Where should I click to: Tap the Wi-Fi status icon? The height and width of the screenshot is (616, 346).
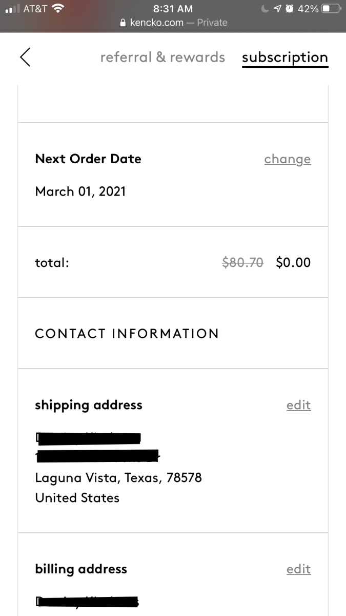click(58, 8)
